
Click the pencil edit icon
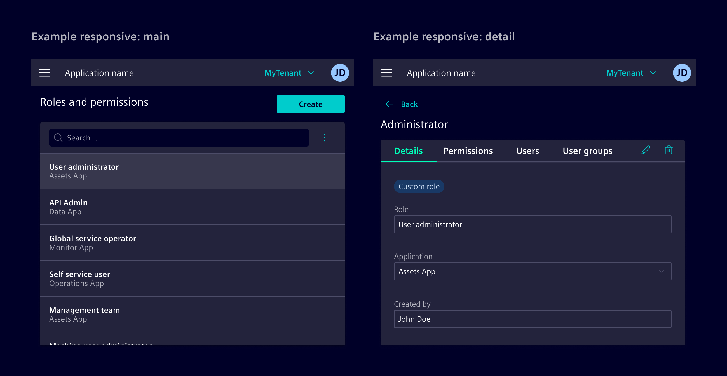pos(646,150)
